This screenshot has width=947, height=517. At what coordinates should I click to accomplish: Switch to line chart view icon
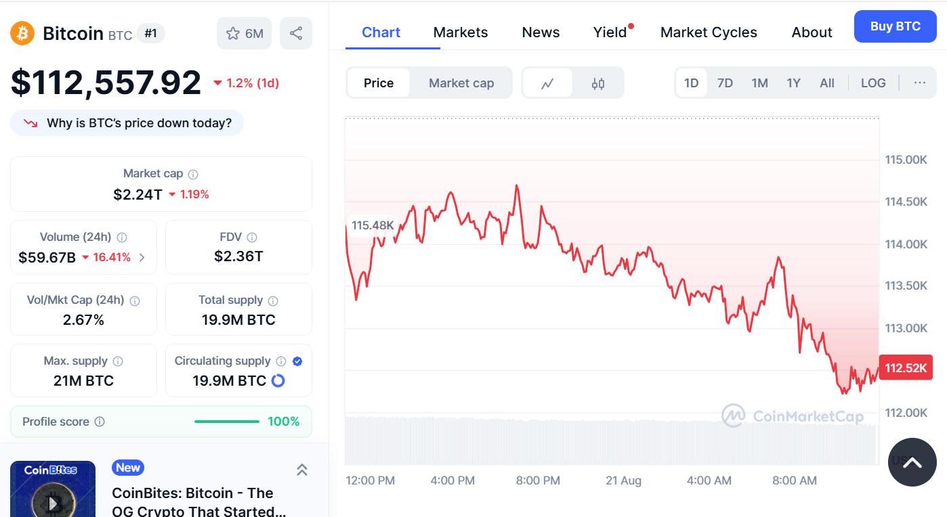[547, 83]
